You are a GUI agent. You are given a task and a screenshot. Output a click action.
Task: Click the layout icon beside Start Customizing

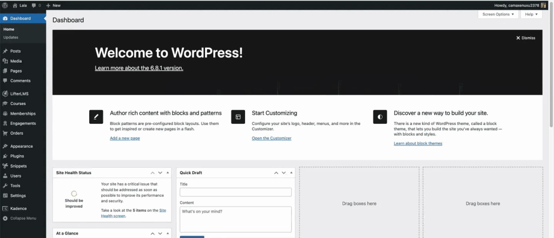[238, 117]
